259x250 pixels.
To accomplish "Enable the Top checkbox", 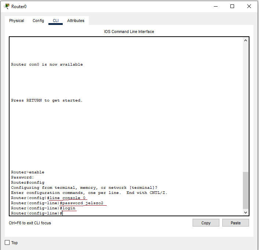I will pos(7,243).
